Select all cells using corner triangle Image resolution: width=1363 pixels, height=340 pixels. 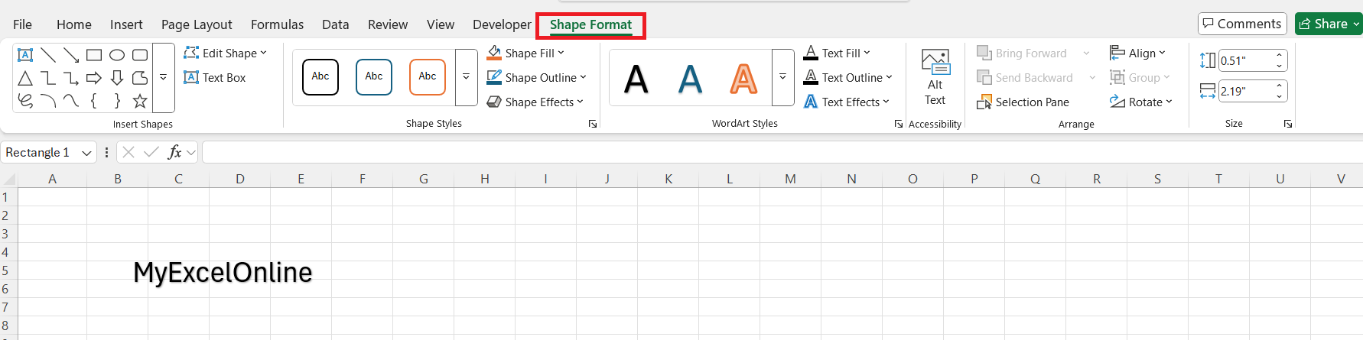pos(9,179)
